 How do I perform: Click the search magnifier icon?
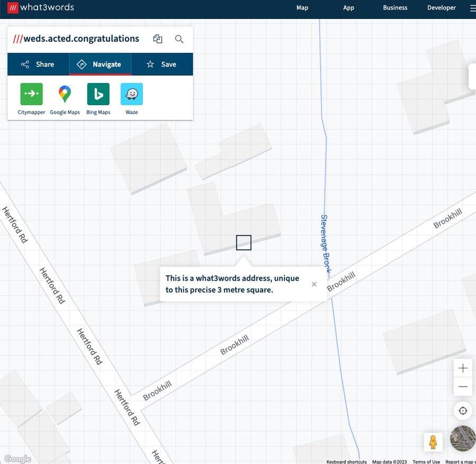point(179,39)
